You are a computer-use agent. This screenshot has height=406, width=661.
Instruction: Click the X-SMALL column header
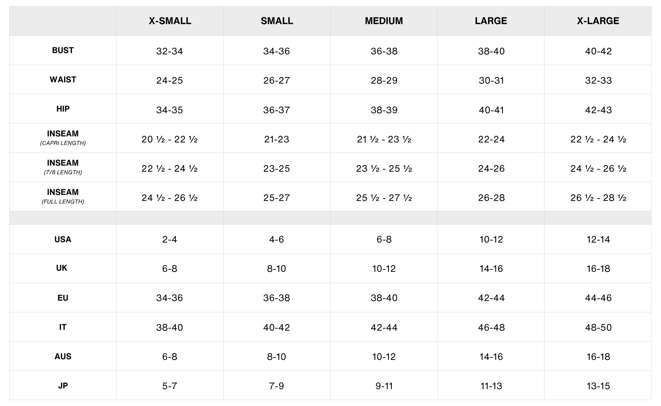pos(170,21)
